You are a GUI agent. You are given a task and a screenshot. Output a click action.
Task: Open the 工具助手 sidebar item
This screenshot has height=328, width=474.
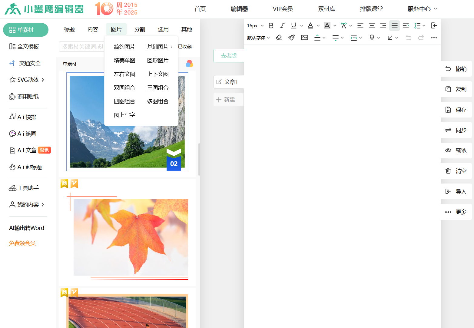24,188
